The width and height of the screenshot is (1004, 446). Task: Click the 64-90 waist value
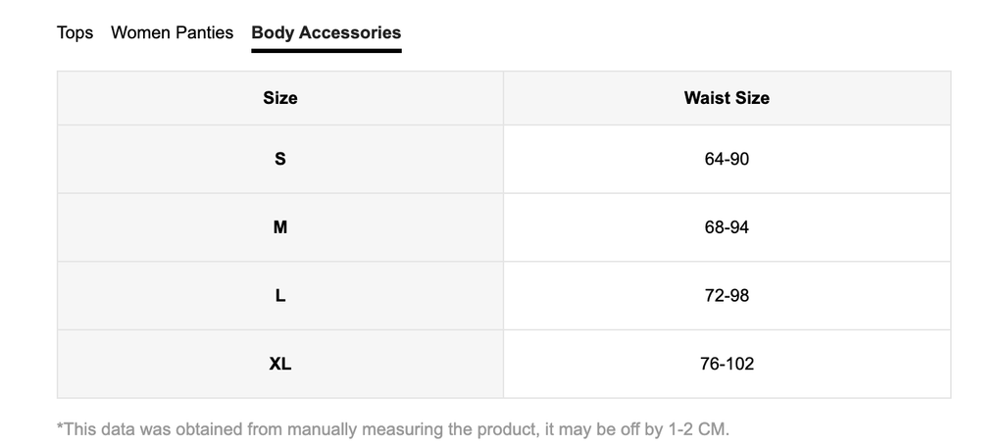(x=727, y=159)
